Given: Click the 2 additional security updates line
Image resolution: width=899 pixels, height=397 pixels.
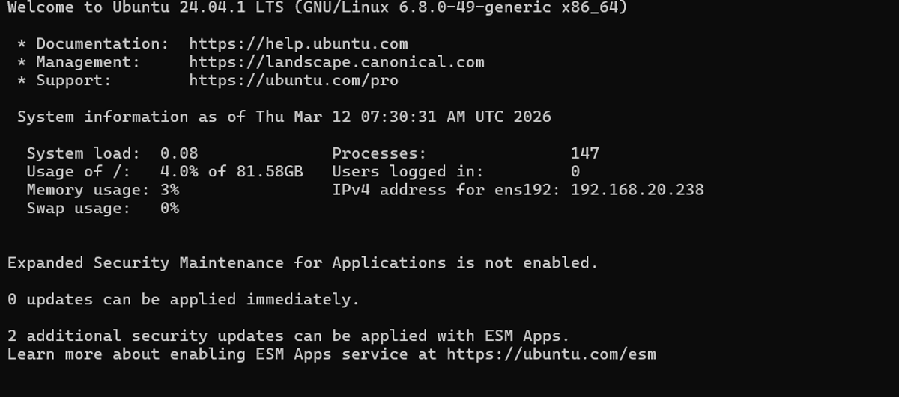Looking at the screenshot, I should pyautogui.click(x=288, y=336).
